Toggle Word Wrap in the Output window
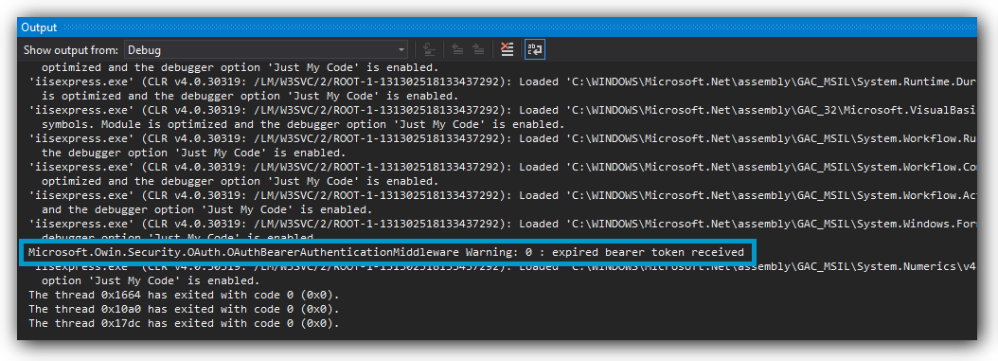Image resolution: width=998 pixels, height=361 pixels. click(535, 49)
